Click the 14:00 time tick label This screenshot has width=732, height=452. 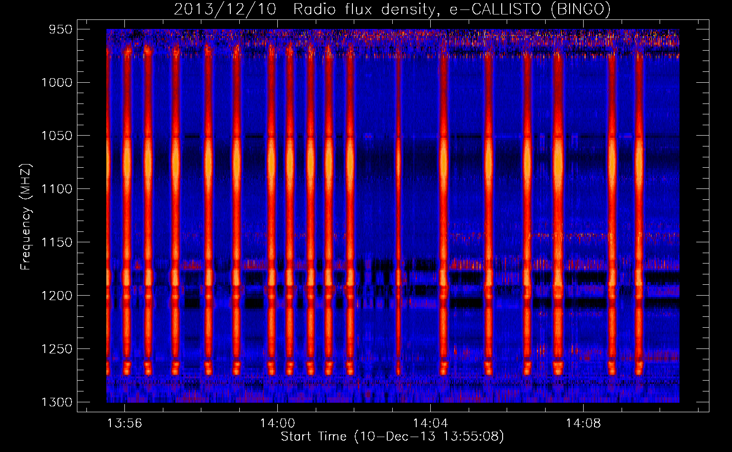(x=277, y=424)
